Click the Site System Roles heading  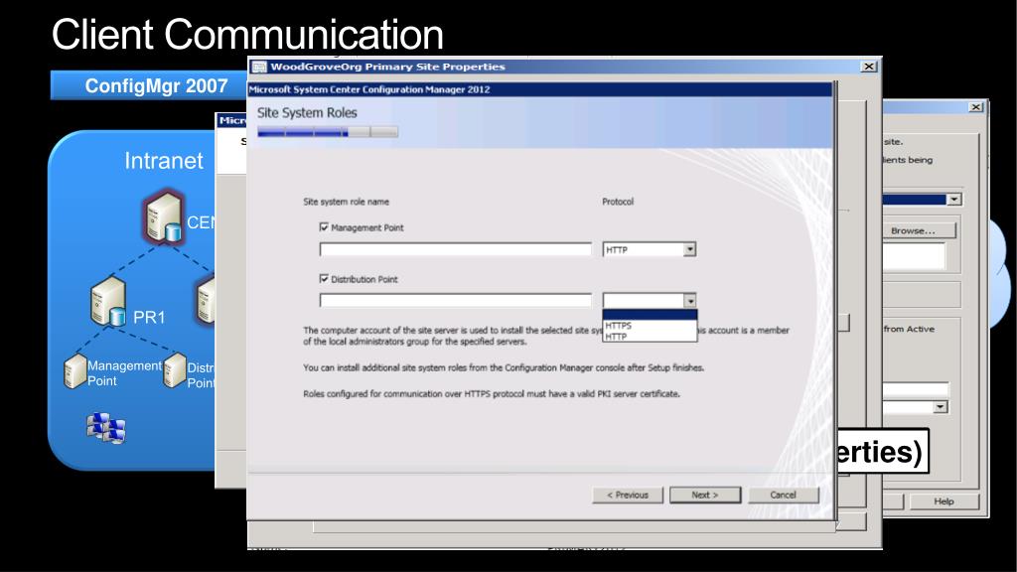coord(307,113)
